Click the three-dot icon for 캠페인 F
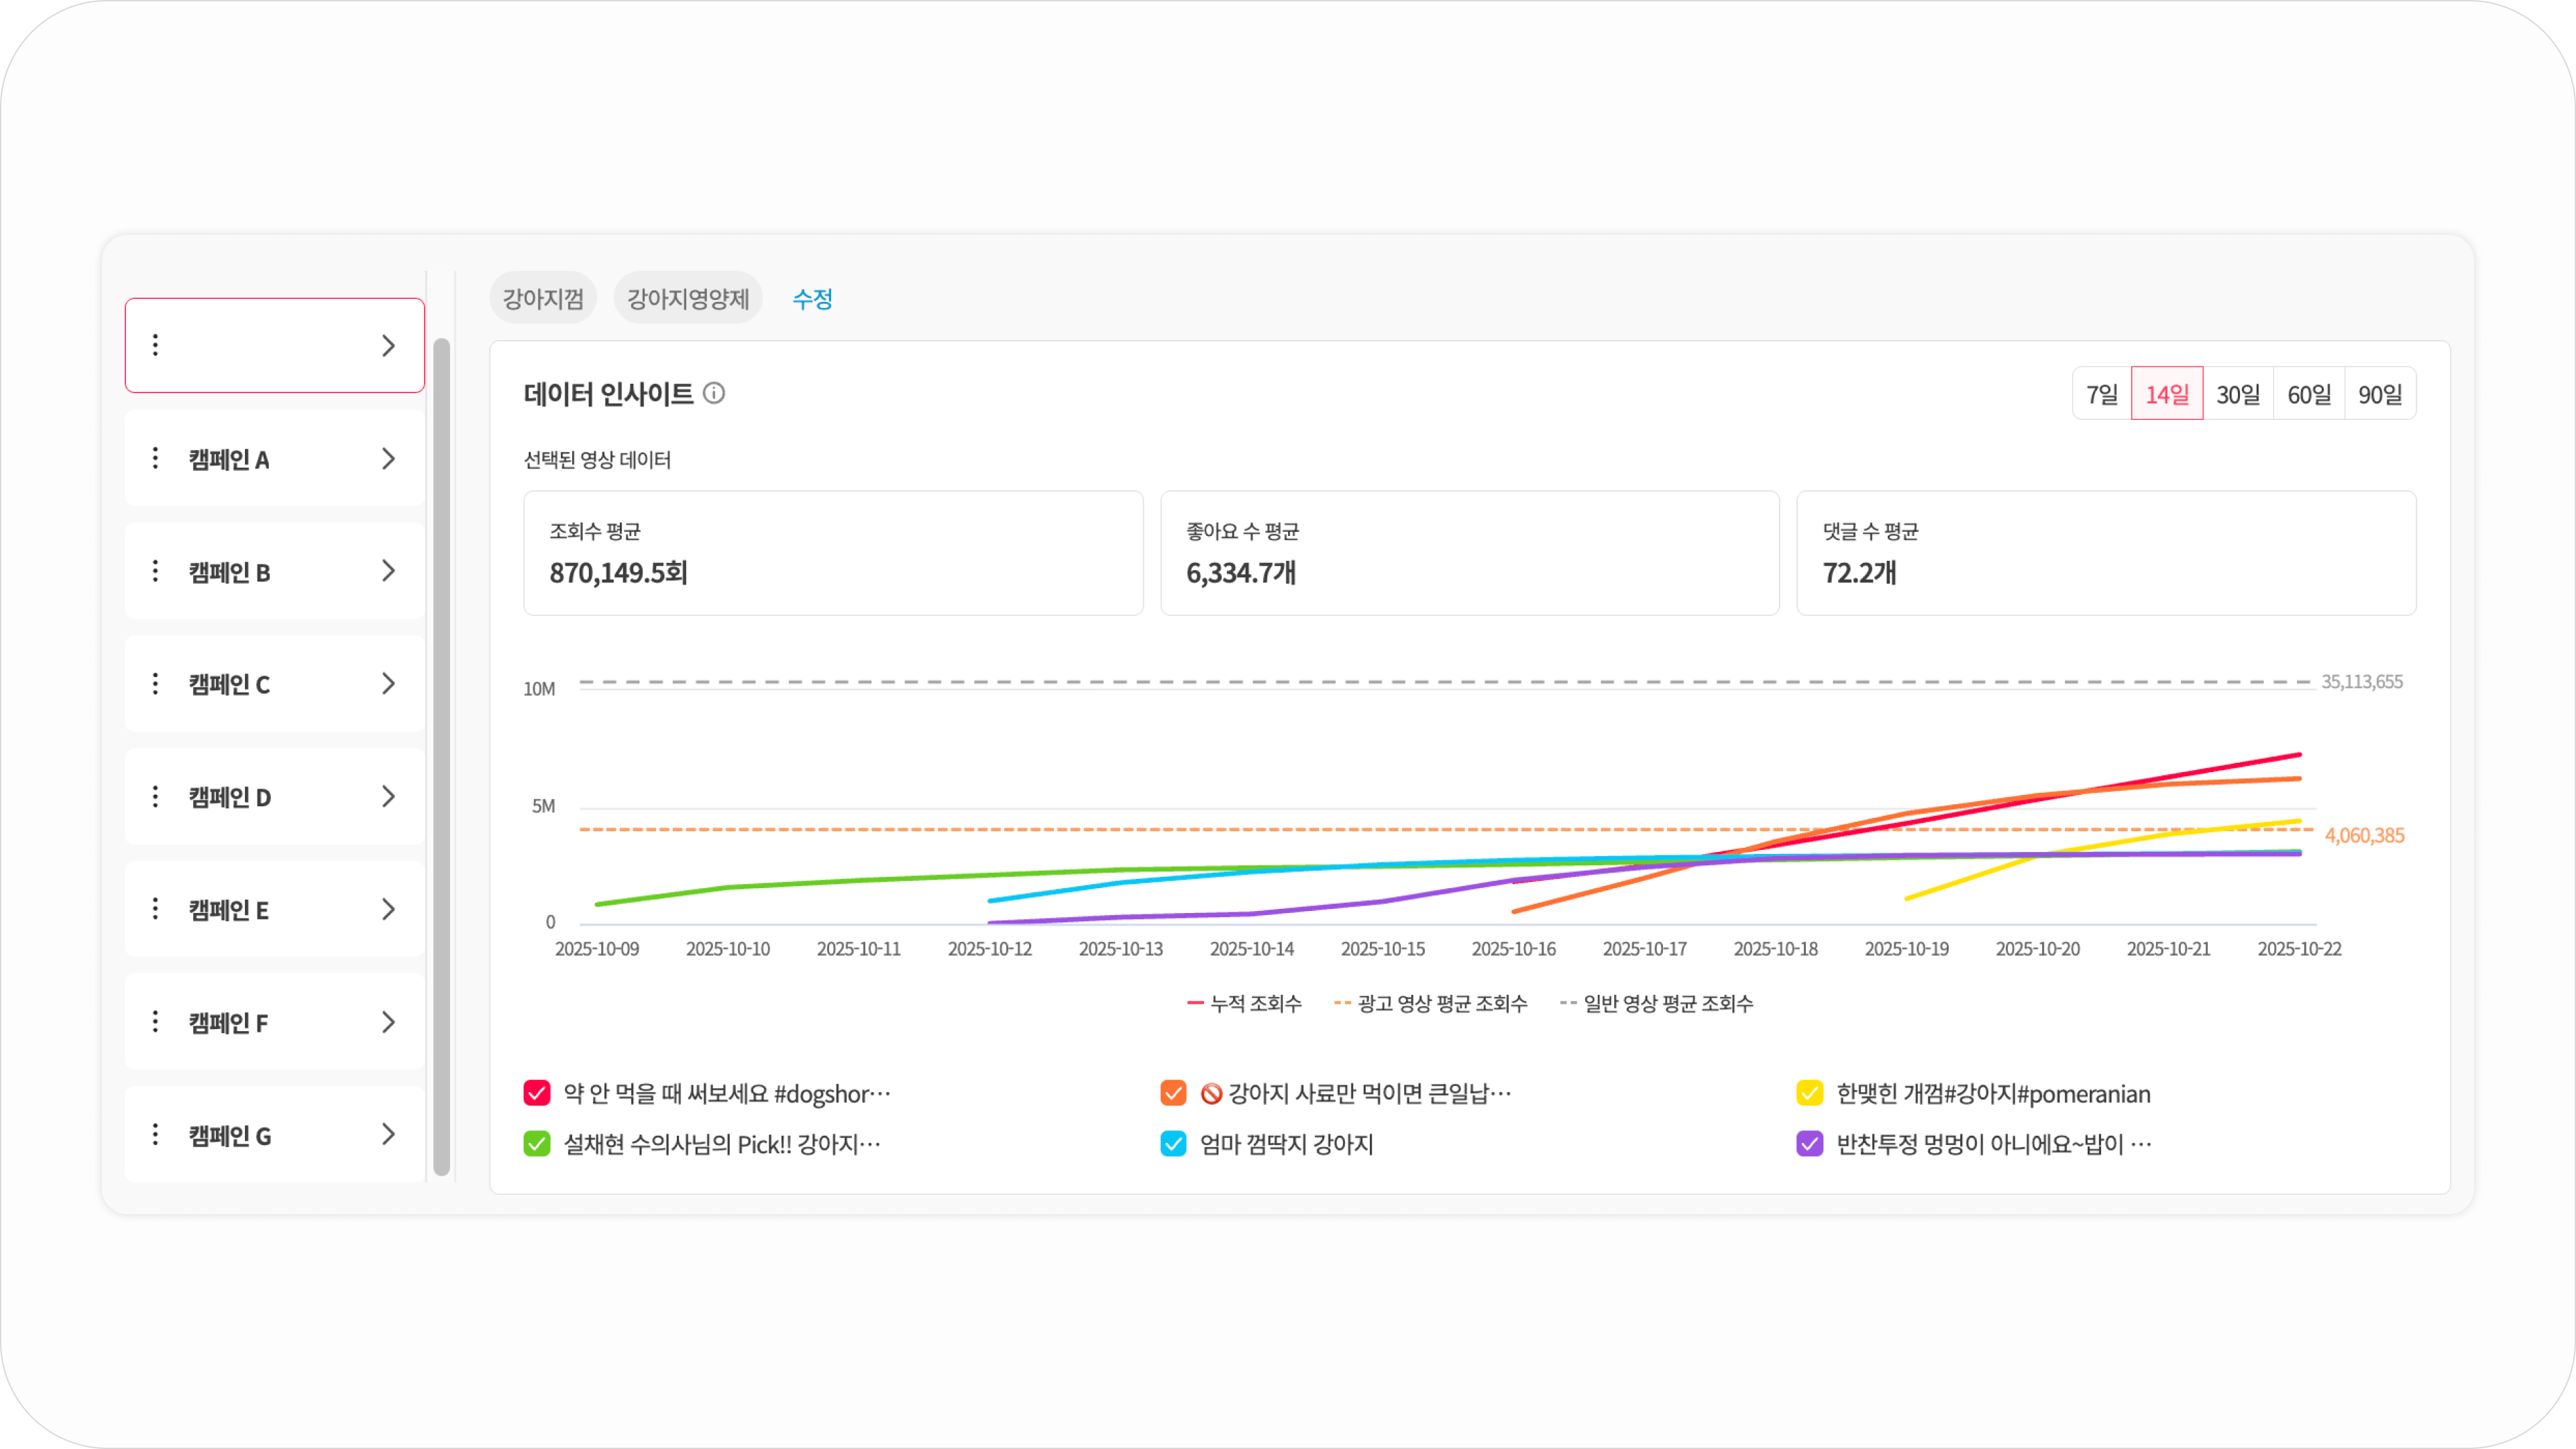 [155, 1022]
